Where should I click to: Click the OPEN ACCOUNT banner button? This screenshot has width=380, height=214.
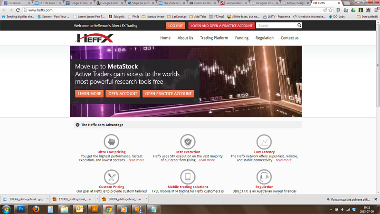click(123, 93)
